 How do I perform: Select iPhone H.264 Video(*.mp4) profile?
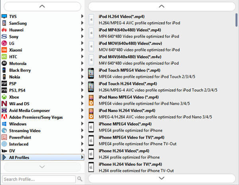161,154
